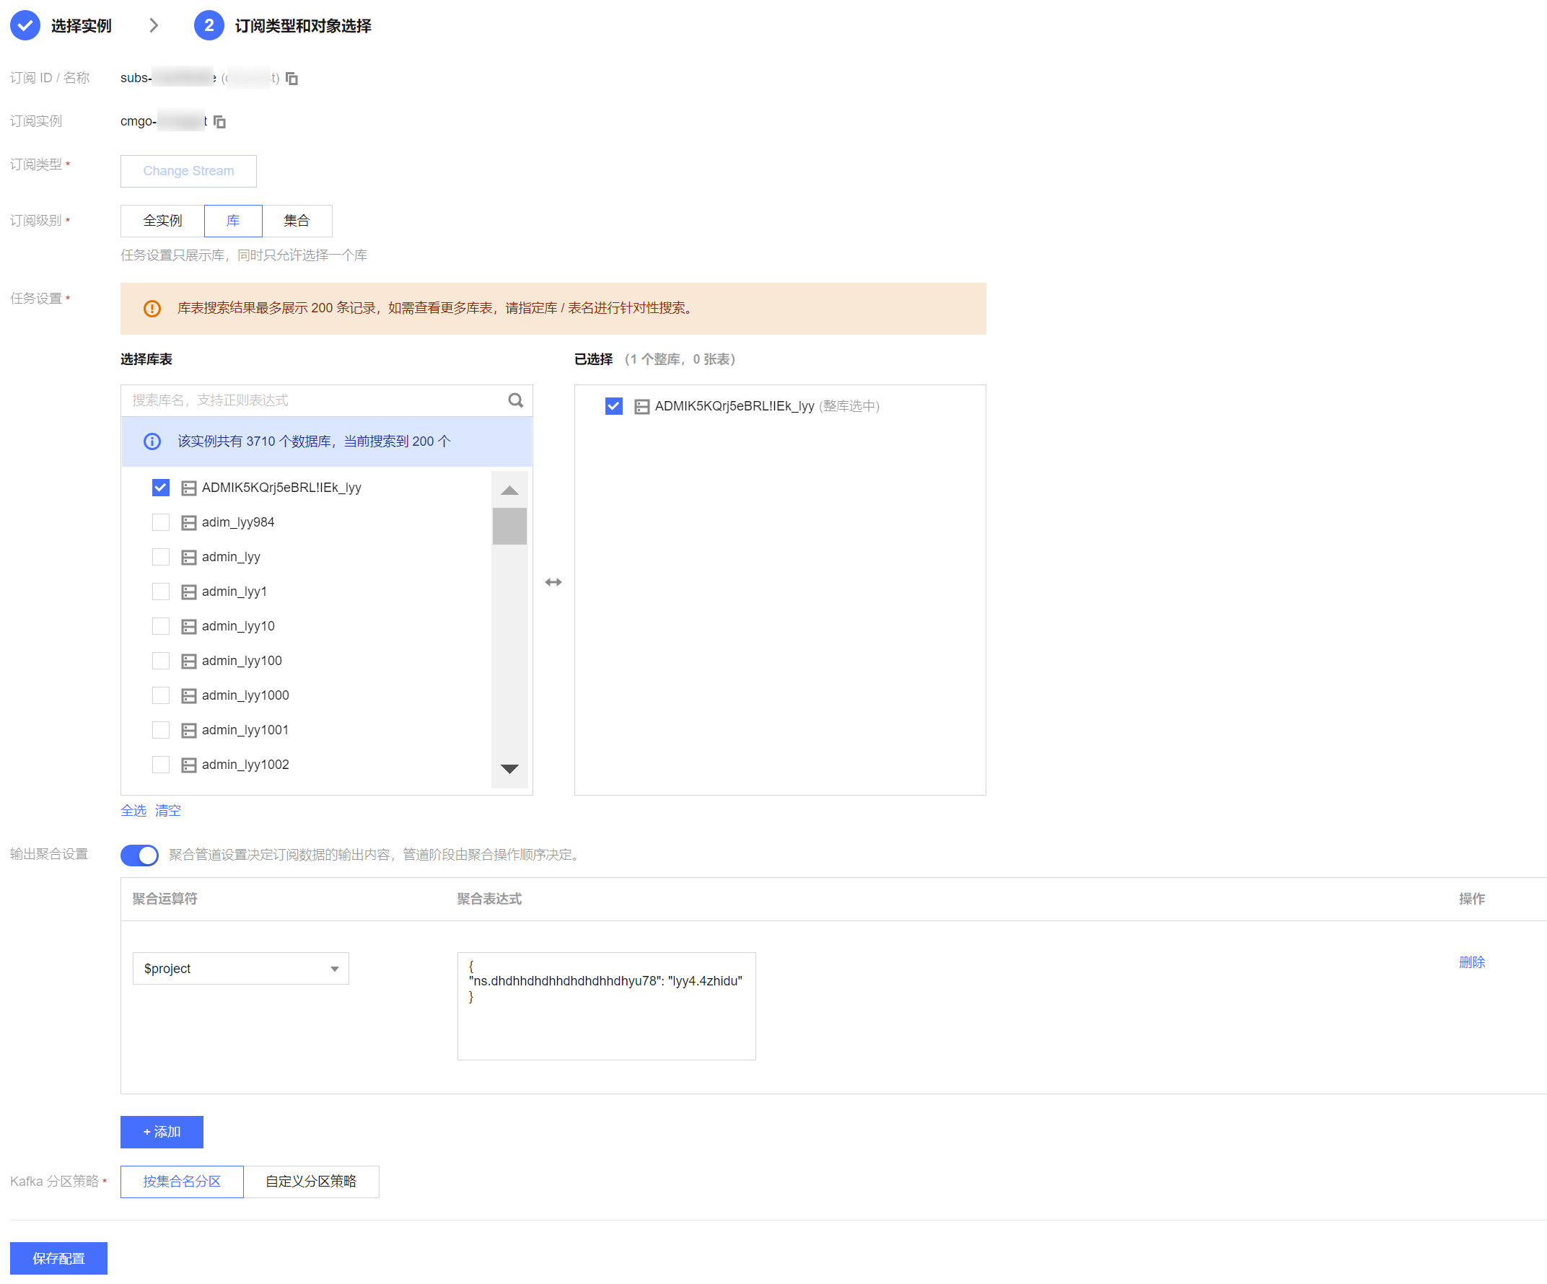
Task: Select the 集合 subscription level tab
Action: [x=296, y=221]
